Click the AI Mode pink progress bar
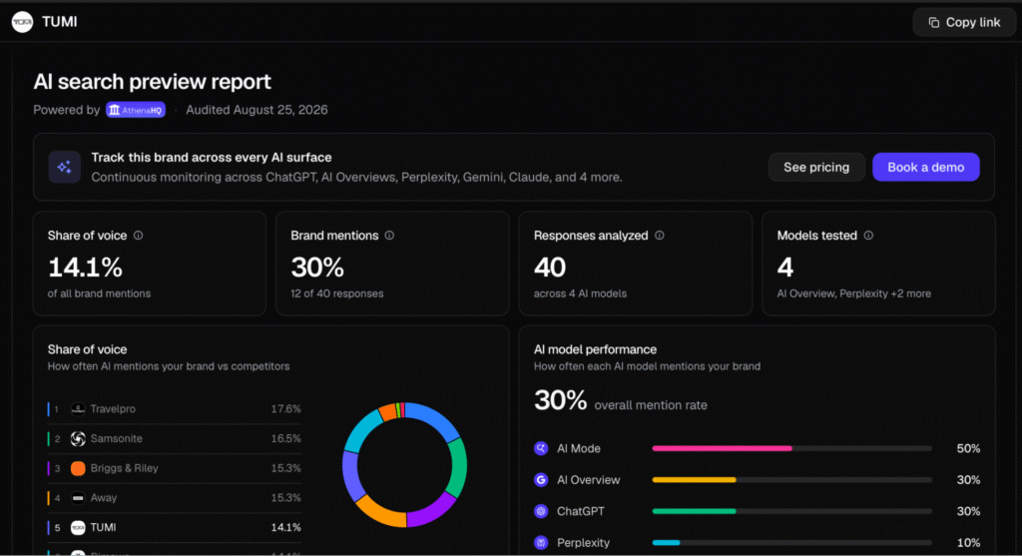This screenshot has height=556, width=1022. pos(723,448)
